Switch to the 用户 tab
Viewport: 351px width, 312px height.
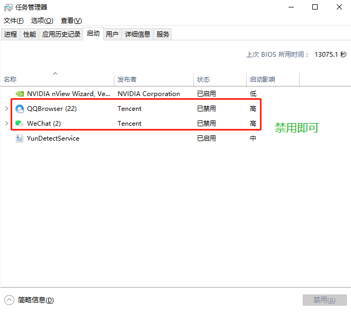(112, 34)
